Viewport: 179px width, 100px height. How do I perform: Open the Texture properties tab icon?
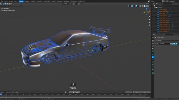[153, 73]
